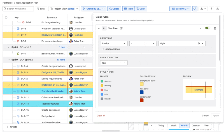
Task: Check the select-all checkbox in header
Action: point(6,17)
